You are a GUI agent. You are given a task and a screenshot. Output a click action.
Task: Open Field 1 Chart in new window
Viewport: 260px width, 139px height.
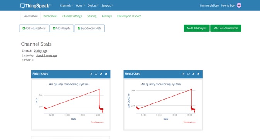91,74
